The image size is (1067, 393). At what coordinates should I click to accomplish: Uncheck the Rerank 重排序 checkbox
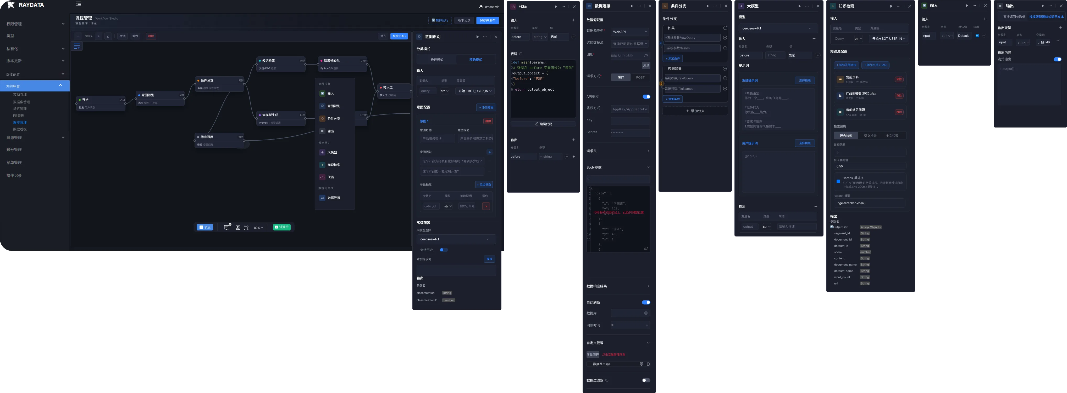coord(838,181)
